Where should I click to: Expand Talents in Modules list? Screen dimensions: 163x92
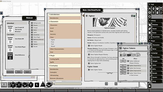(x=32, y=44)
